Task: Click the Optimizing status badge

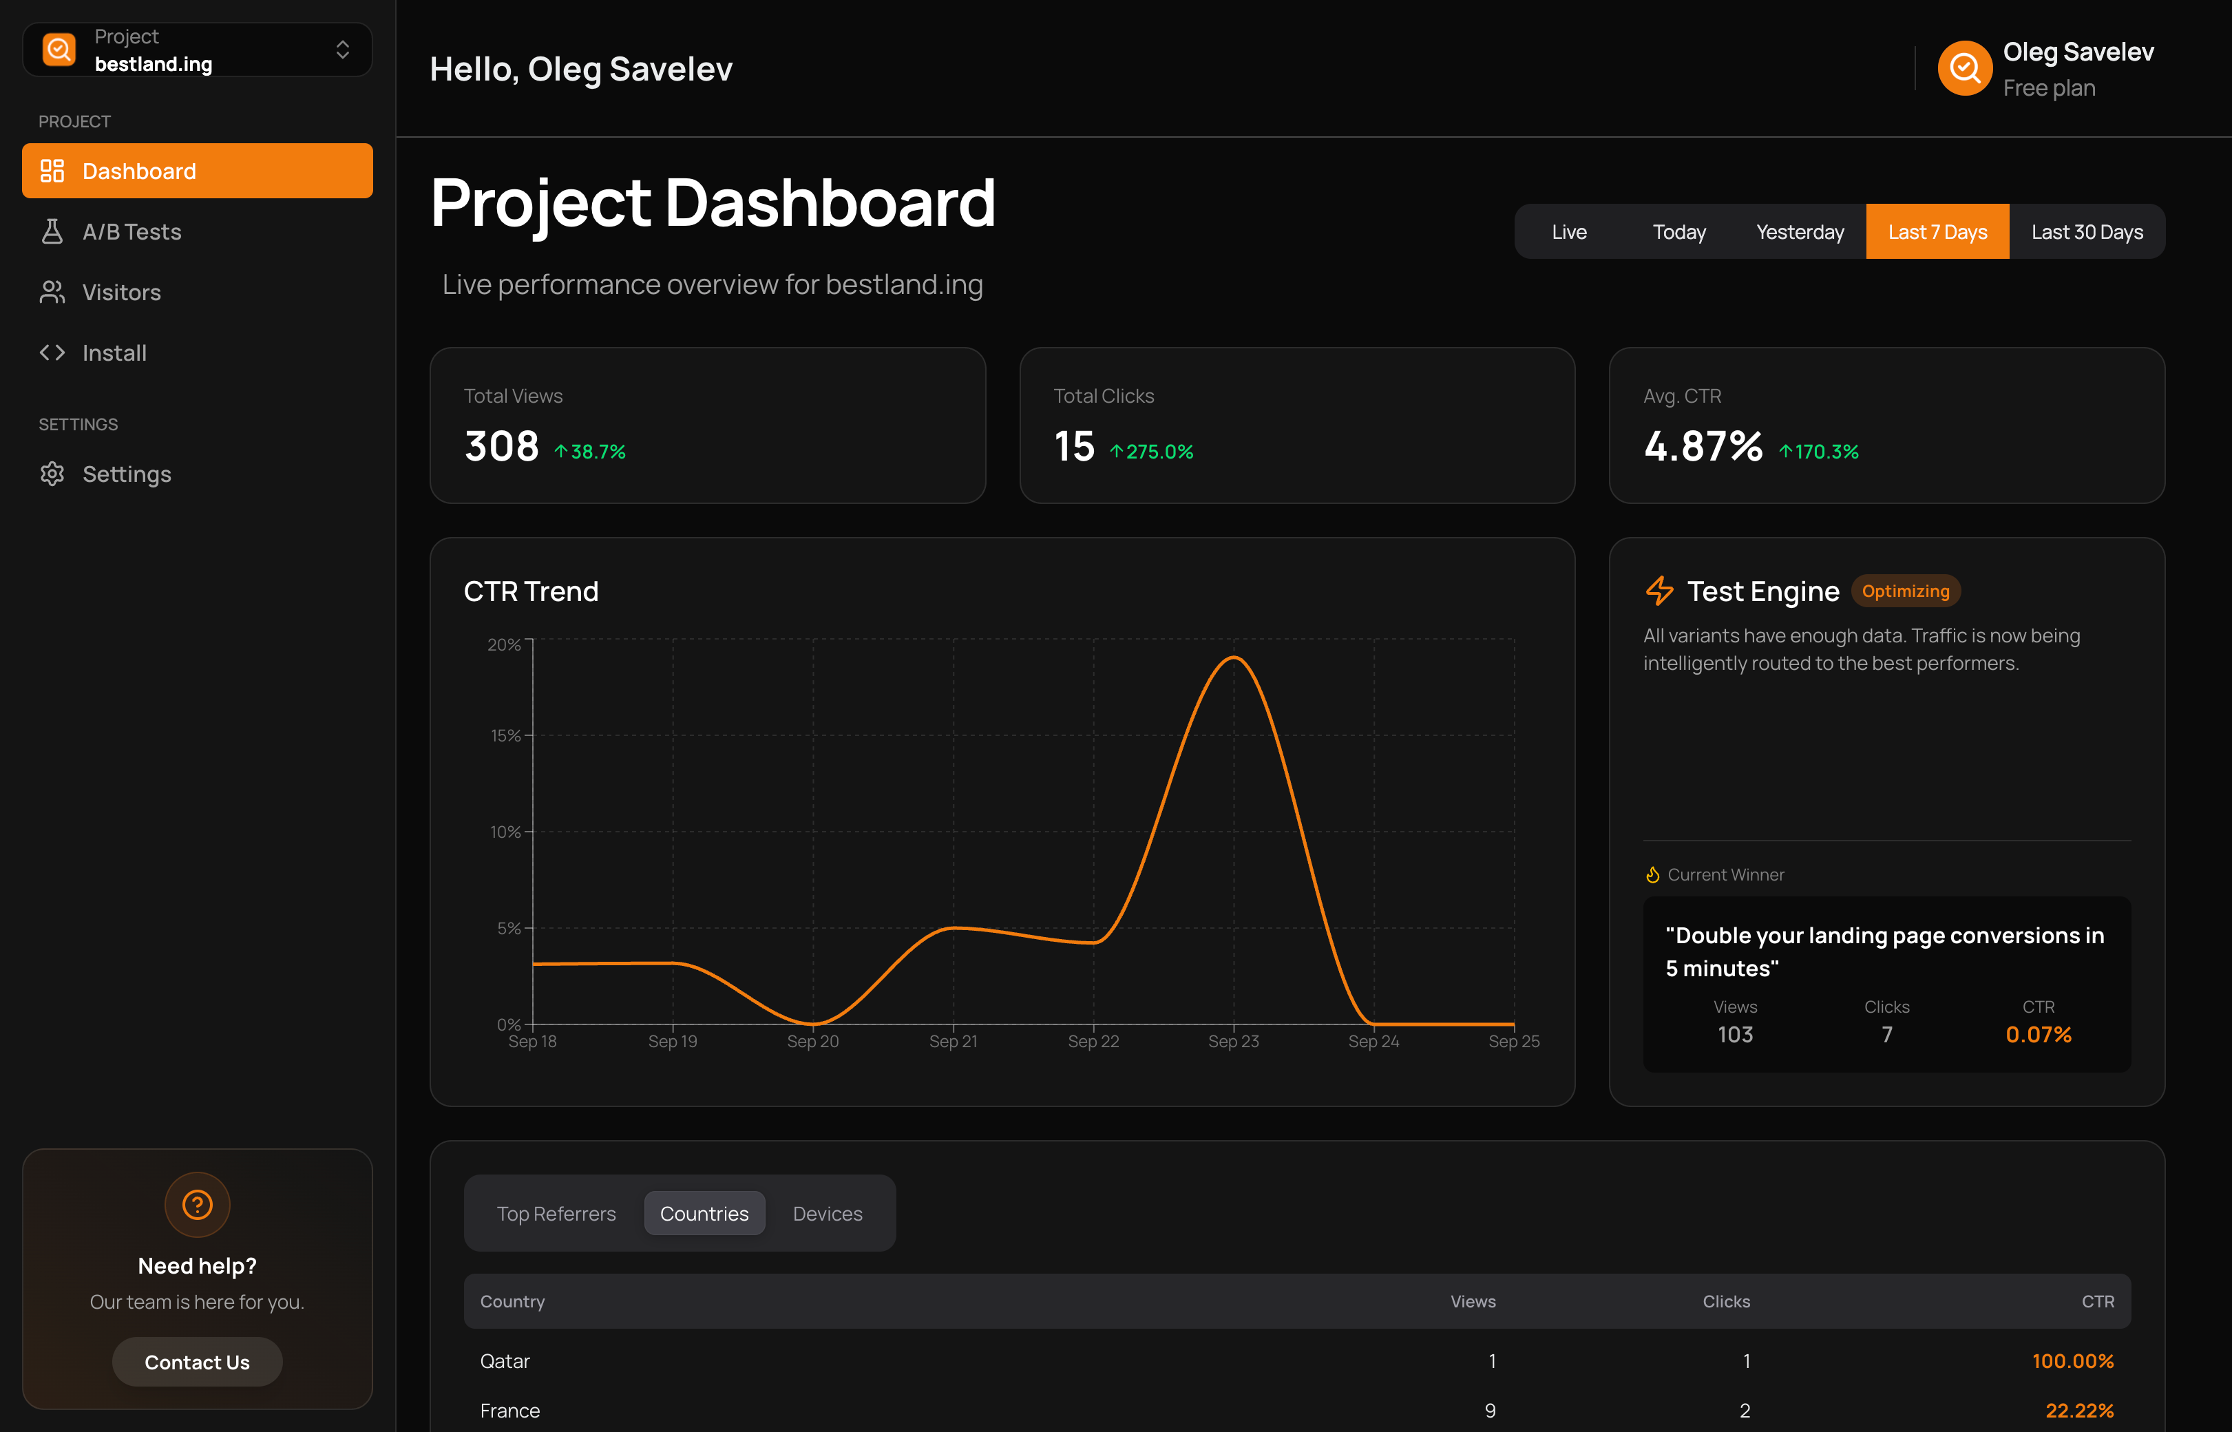Action: click(1905, 591)
